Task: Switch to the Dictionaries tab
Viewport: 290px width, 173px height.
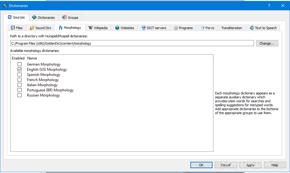Action: pyautogui.click(x=44, y=17)
